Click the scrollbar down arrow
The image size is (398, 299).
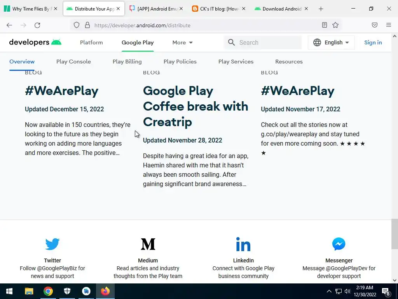(395, 280)
